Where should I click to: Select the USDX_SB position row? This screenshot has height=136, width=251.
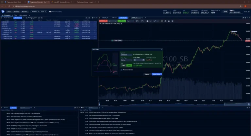pyautogui.click(x=48, y=24)
